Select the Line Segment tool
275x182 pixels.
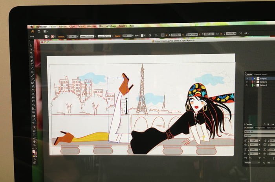pyautogui.click(x=32, y=68)
